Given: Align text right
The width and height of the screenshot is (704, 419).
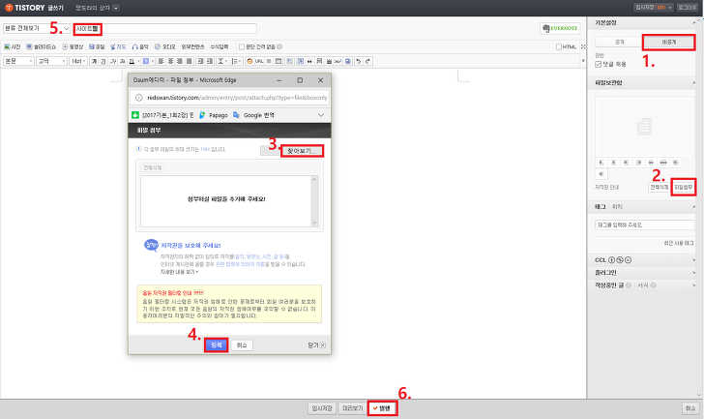Looking at the screenshot, I should [180, 61].
